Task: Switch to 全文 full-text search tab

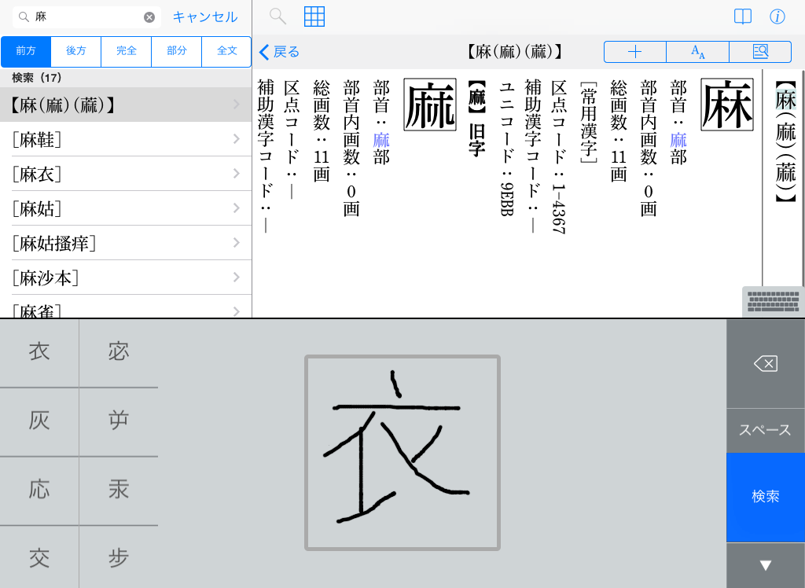Action: click(x=226, y=51)
